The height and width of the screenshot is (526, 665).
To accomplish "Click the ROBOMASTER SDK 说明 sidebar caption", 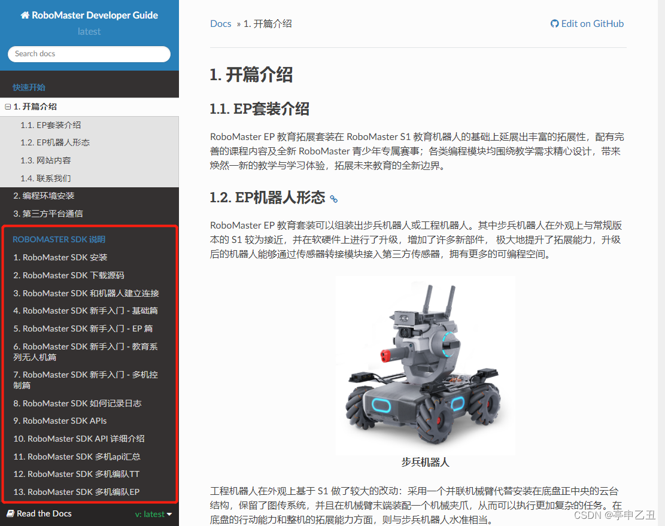I will [59, 239].
